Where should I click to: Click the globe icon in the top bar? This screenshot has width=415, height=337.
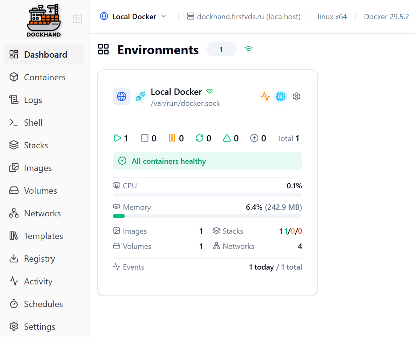tap(104, 16)
